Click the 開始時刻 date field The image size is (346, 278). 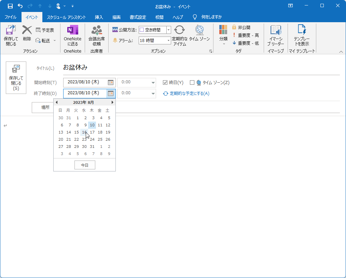point(85,82)
